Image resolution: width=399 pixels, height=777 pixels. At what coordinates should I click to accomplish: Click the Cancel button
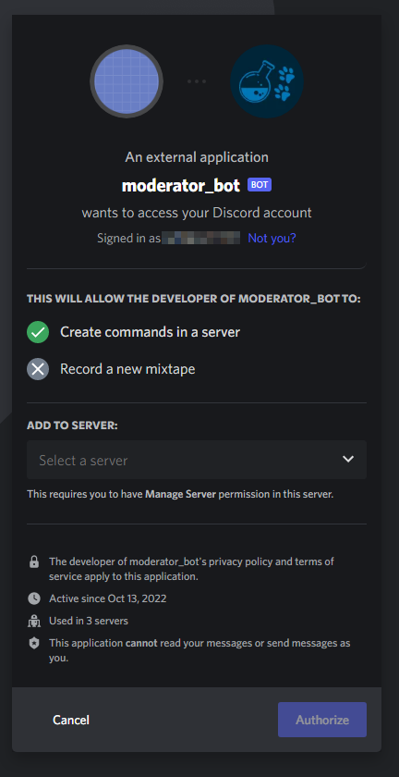pyautogui.click(x=71, y=720)
